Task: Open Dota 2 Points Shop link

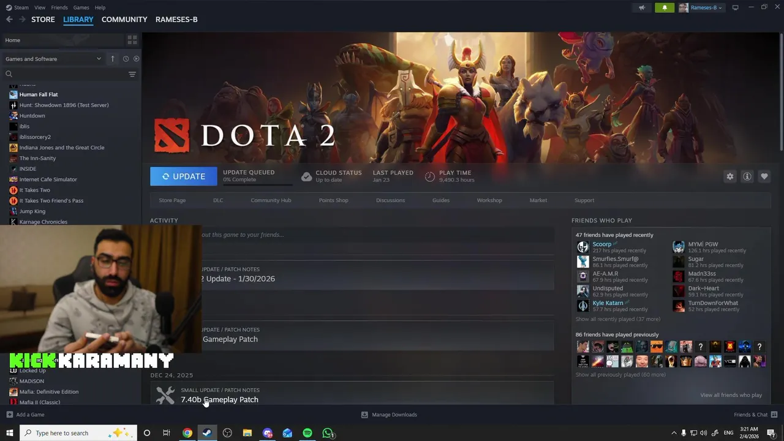Action: [x=333, y=200]
